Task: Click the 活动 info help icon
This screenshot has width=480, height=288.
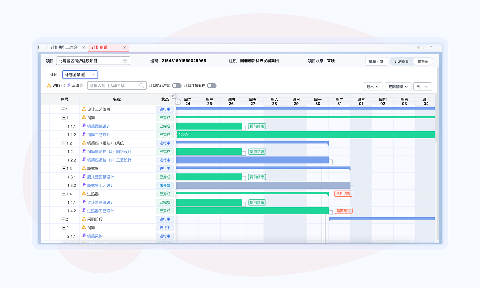Action: (82, 86)
